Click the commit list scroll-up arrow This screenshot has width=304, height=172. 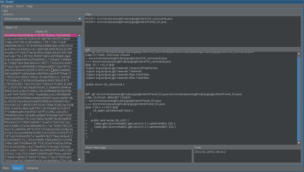(80, 35)
